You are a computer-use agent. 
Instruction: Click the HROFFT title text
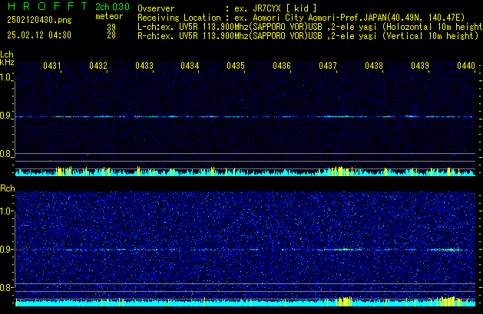tap(48, 6)
